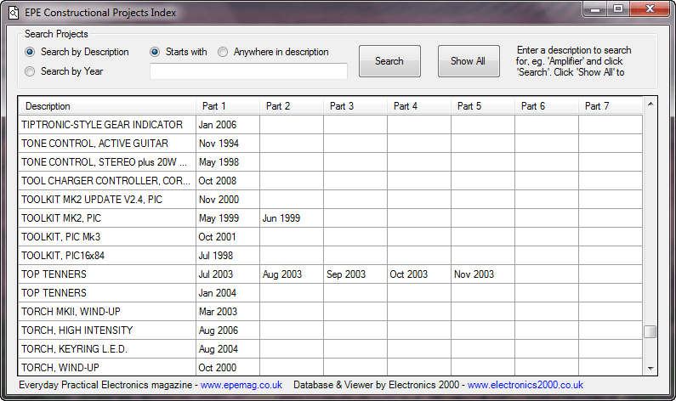Screen dimensions: 676x401
Task: Maximize the EPE Projects Index window
Action: pyautogui.click(x=618, y=9)
